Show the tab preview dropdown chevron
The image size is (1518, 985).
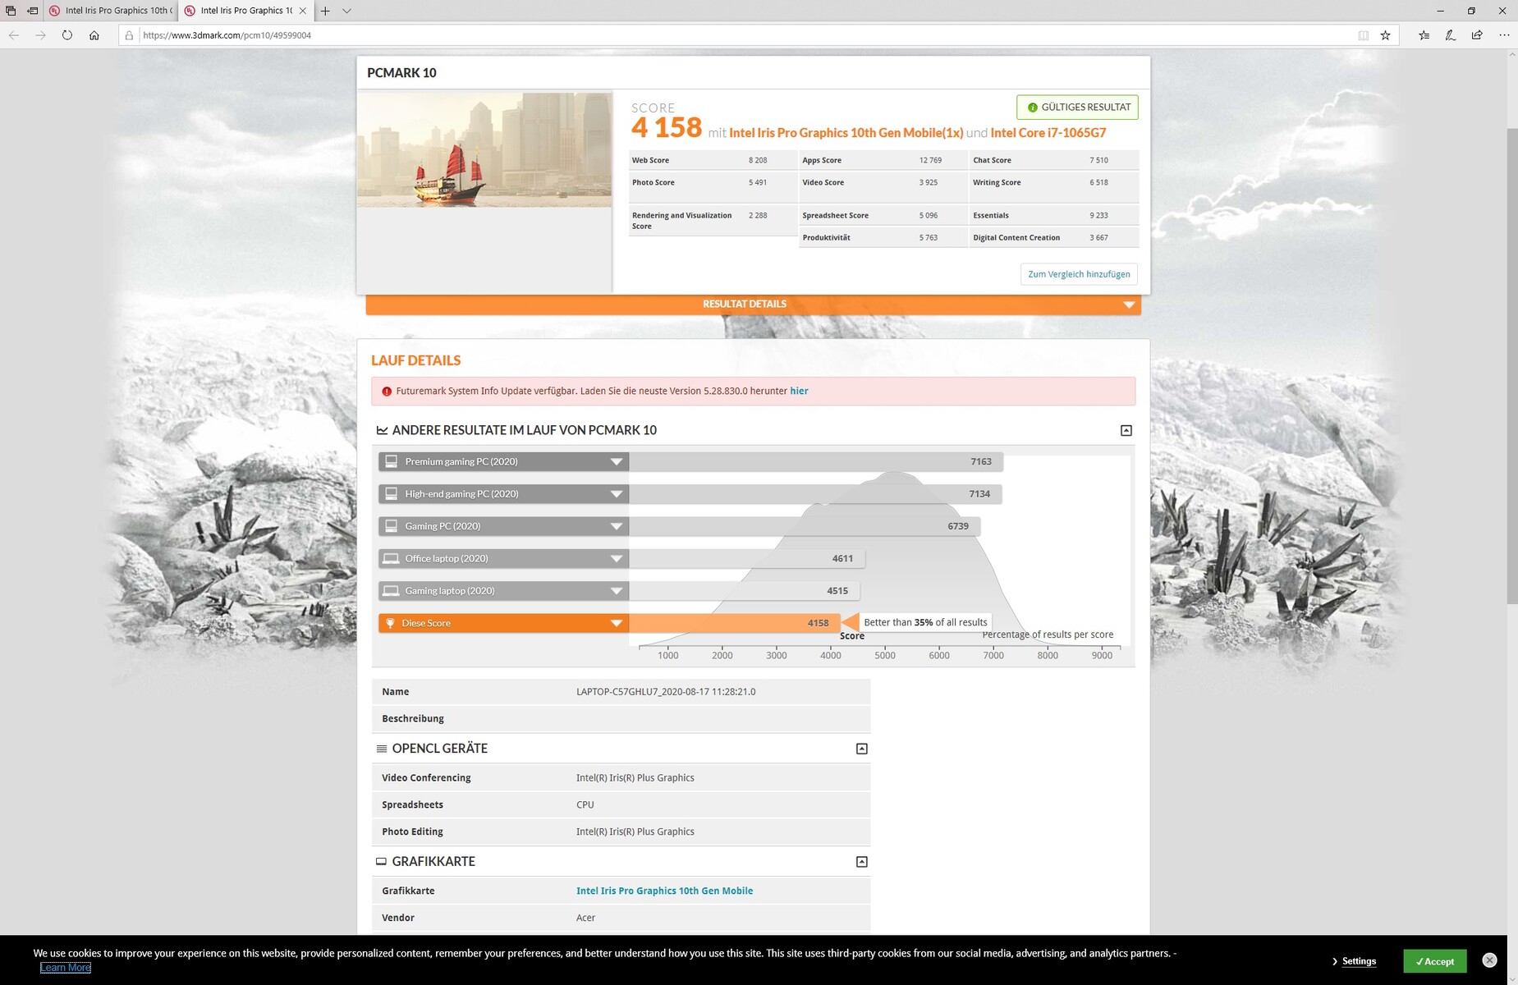coord(347,11)
